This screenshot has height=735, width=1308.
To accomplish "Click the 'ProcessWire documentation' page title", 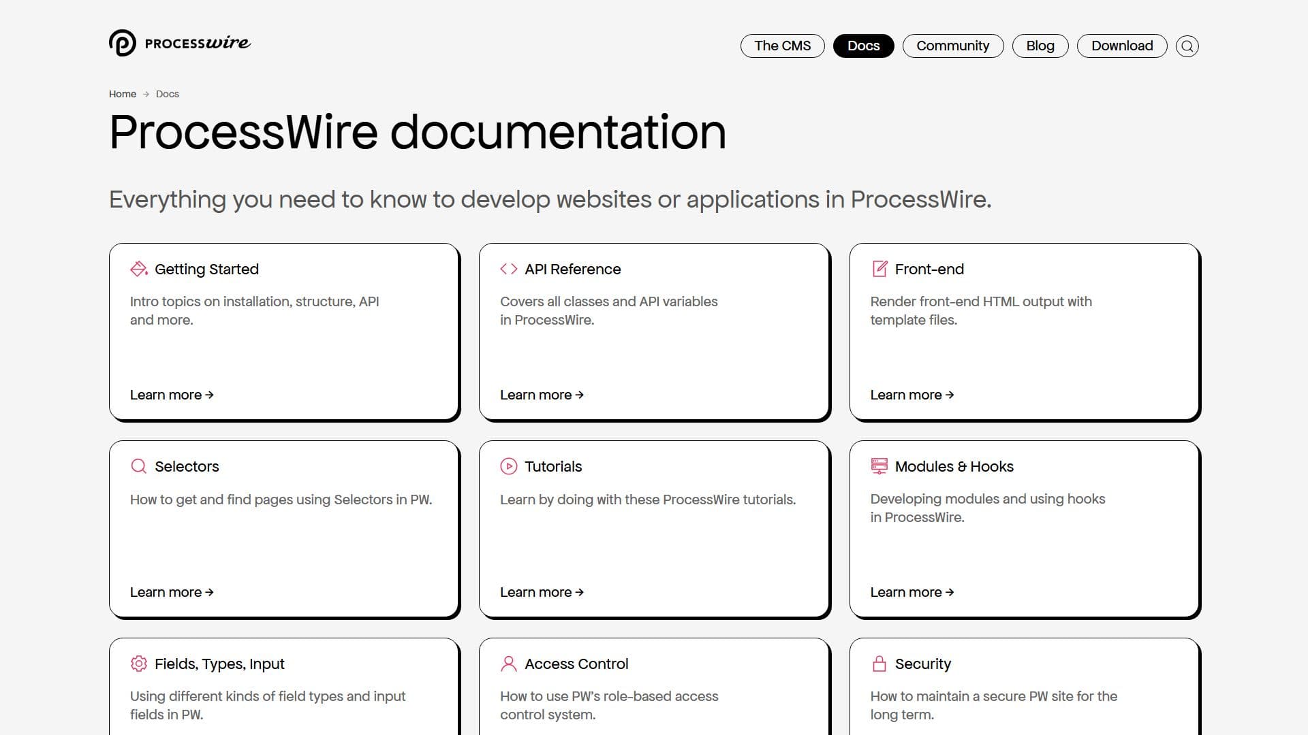I will (418, 132).
